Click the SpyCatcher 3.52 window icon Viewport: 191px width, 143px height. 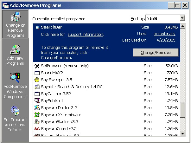coord(37,94)
